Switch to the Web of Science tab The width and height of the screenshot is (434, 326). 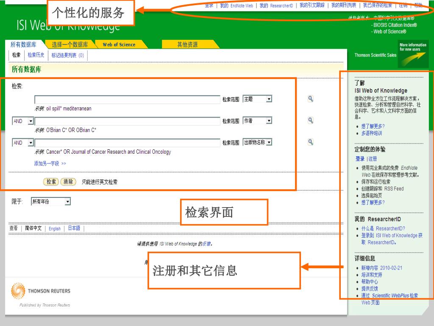click(119, 45)
